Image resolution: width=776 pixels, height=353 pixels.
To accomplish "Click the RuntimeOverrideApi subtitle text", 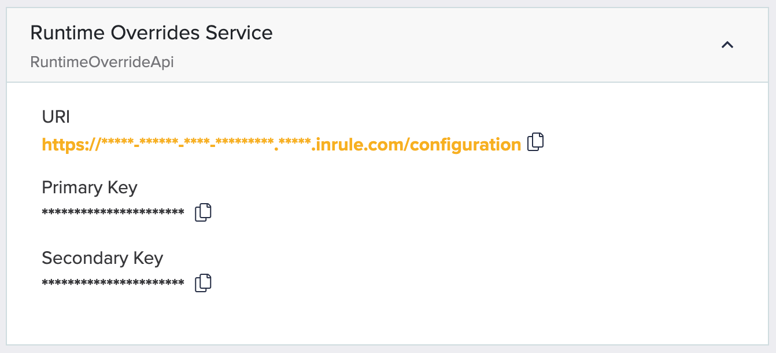I will pyautogui.click(x=102, y=62).
